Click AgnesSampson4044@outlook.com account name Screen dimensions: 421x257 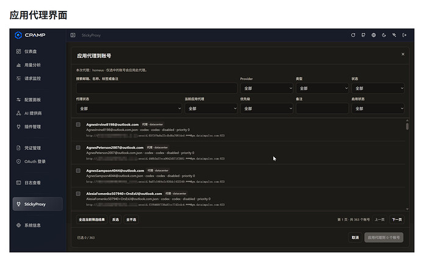click(115, 171)
